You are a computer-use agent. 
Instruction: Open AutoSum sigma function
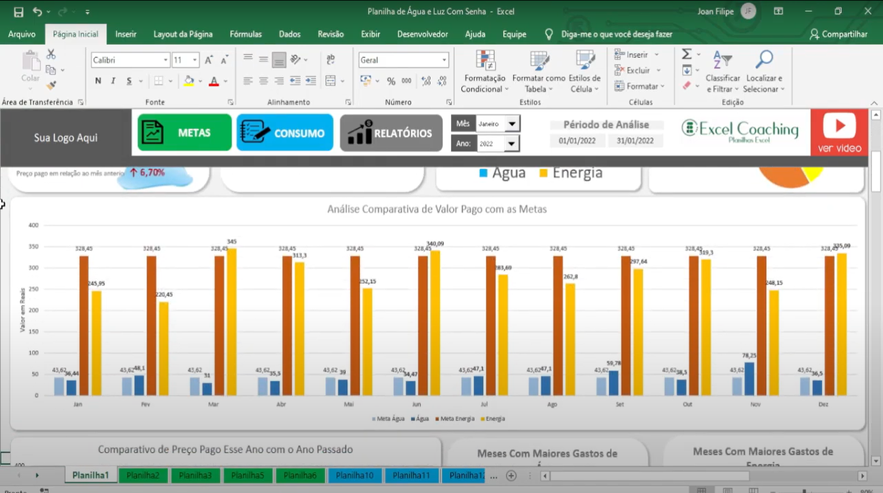pos(686,54)
